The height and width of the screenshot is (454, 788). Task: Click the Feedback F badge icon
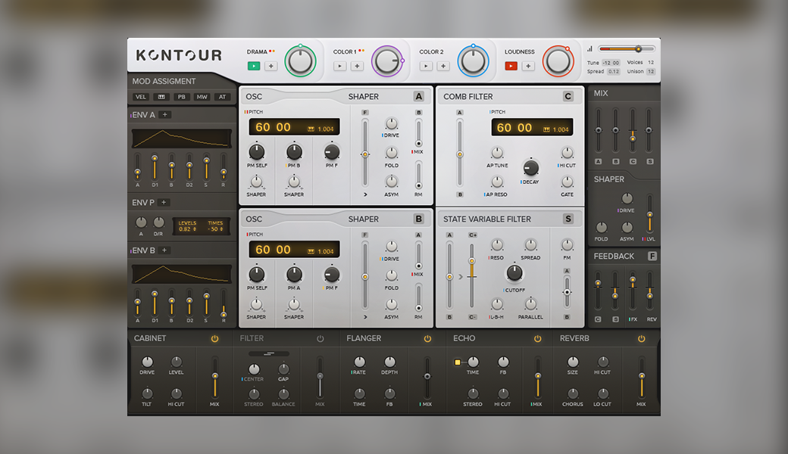[652, 257]
